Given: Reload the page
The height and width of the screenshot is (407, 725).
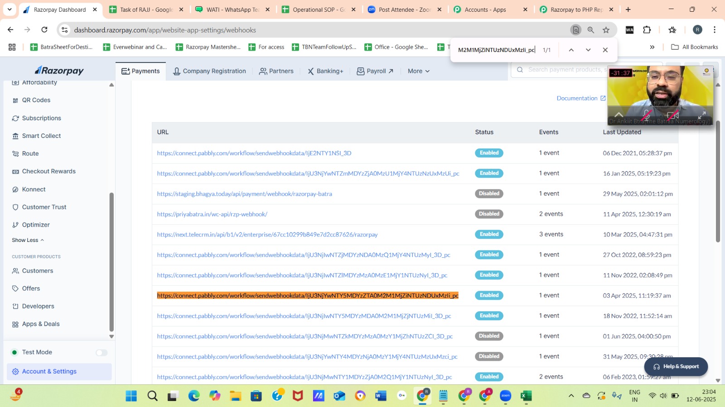Looking at the screenshot, I should pos(44,30).
